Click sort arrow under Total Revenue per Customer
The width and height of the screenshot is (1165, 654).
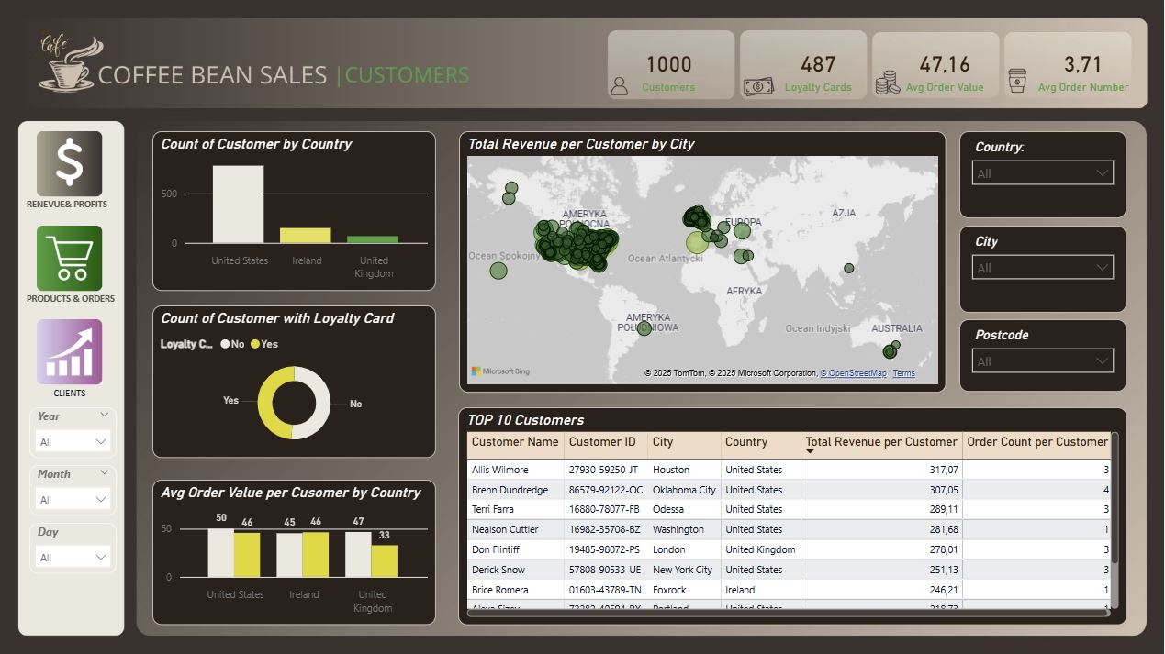(x=810, y=452)
